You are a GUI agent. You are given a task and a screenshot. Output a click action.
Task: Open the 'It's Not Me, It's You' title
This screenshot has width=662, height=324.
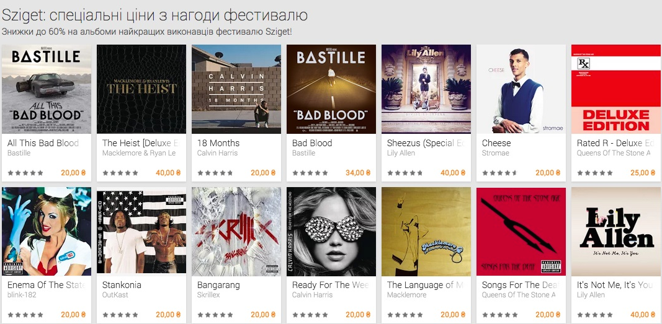click(x=615, y=285)
